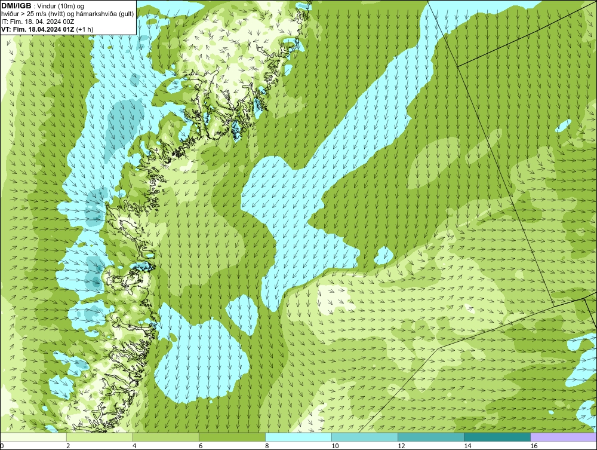
Task: Click the 14–16 m/s dark teal swatch
Action: coord(497,437)
